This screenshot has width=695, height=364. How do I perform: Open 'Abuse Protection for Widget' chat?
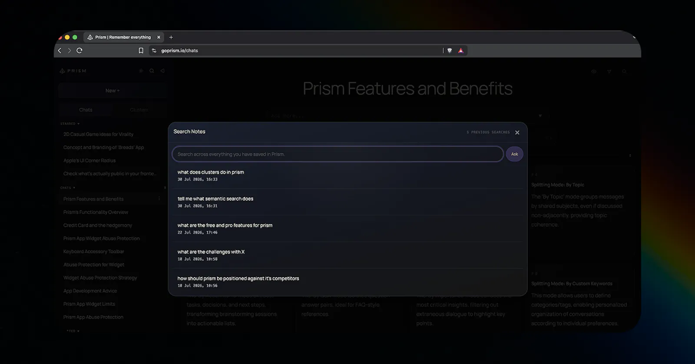pyautogui.click(x=94, y=265)
